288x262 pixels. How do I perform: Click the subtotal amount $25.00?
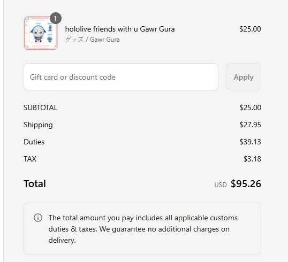250,107
